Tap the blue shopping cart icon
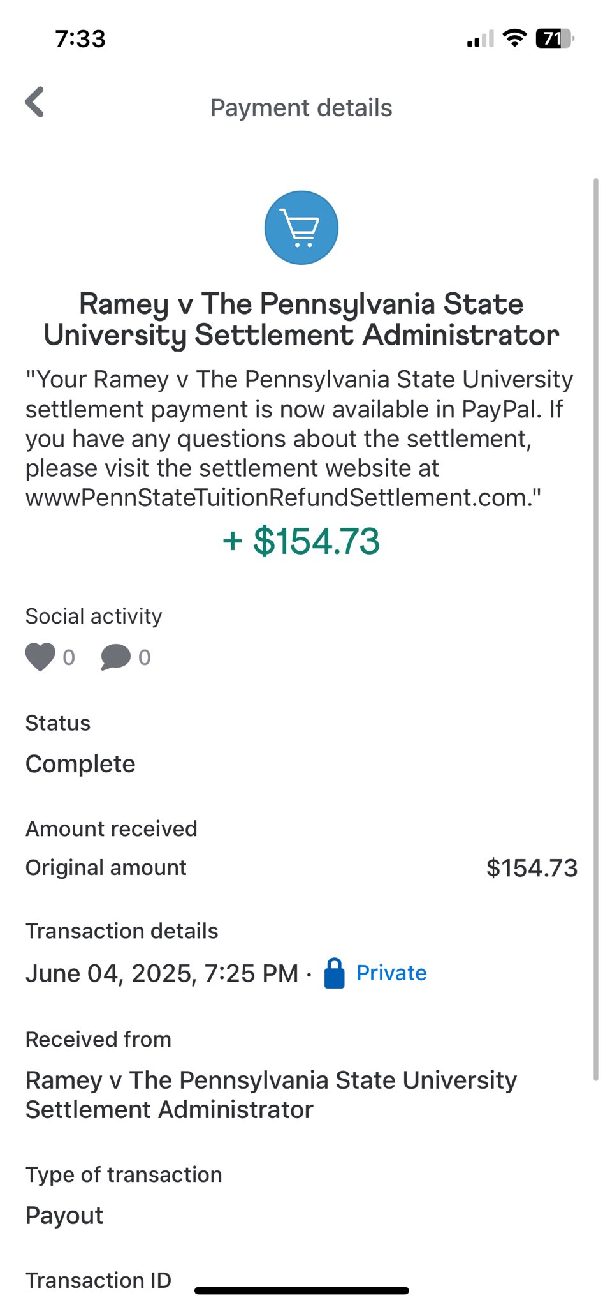The width and height of the screenshot is (603, 1307). pos(301,228)
